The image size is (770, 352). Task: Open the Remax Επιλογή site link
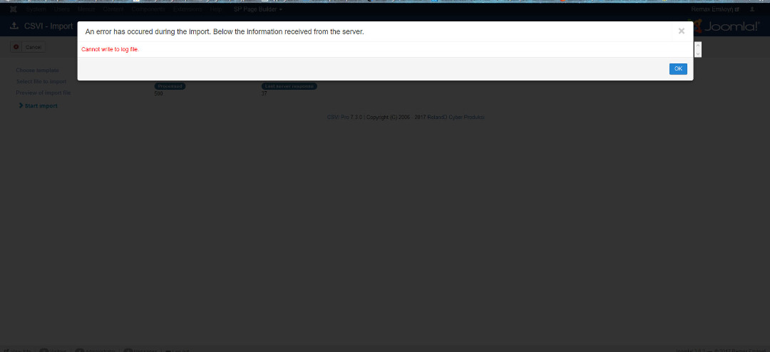[716, 9]
